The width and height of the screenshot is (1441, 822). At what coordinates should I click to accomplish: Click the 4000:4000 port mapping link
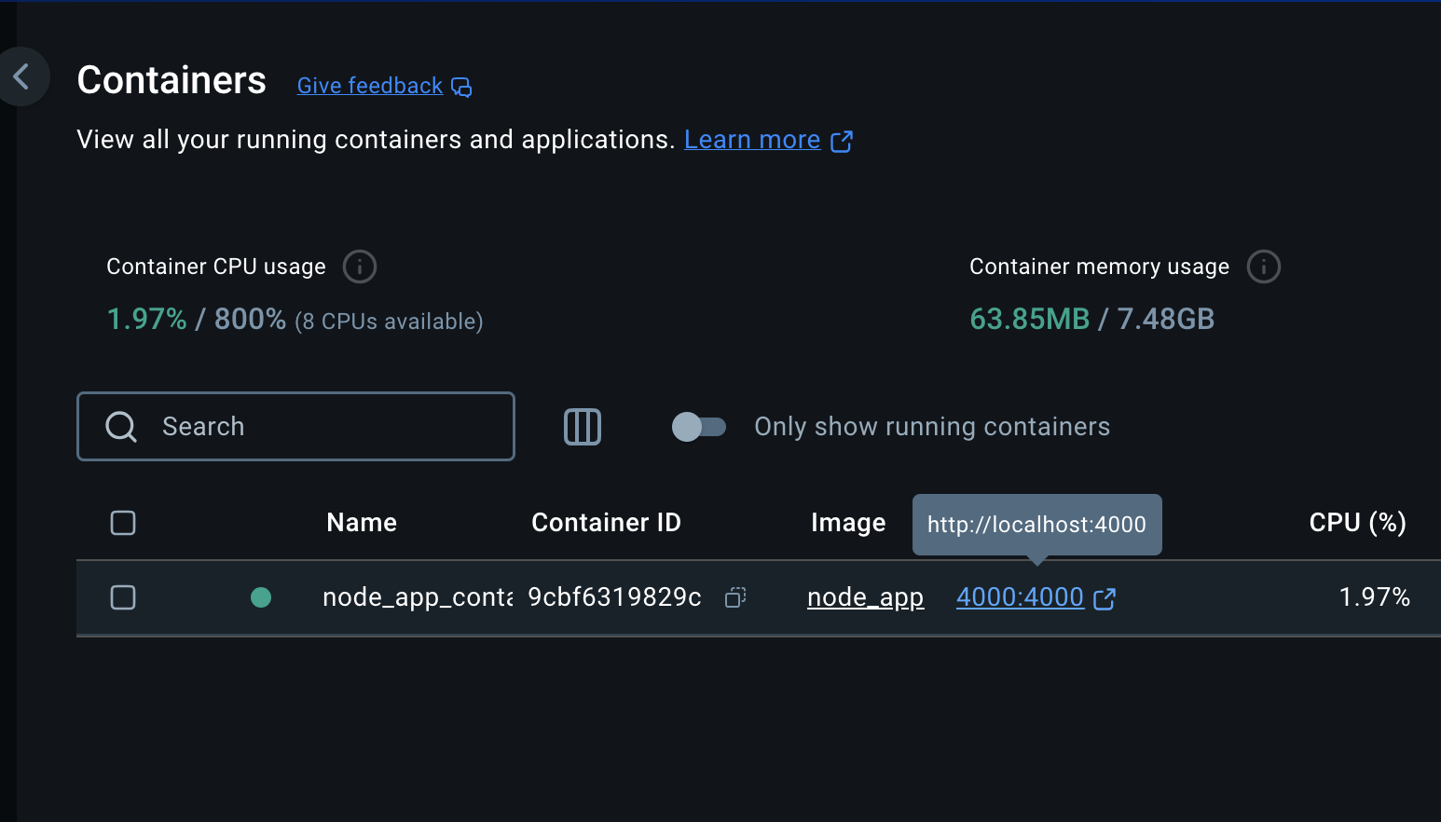click(1020, 597)
